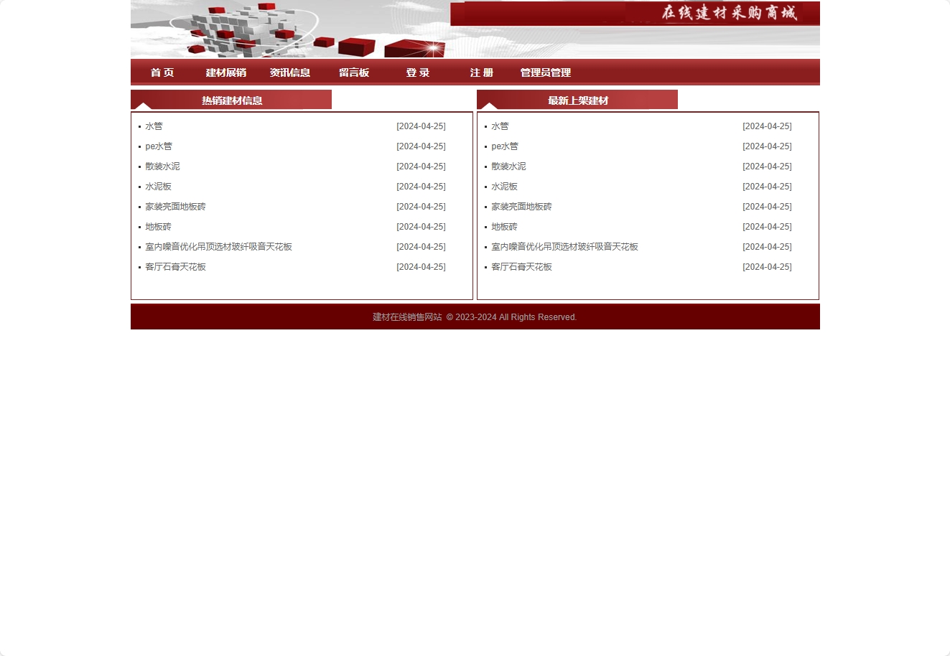Viewport: 950px width, 656px height.
Task: Click the 热销建材信息 section header
Action: (231, 100)
